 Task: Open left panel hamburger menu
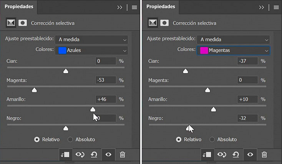(x=134, y=7)
